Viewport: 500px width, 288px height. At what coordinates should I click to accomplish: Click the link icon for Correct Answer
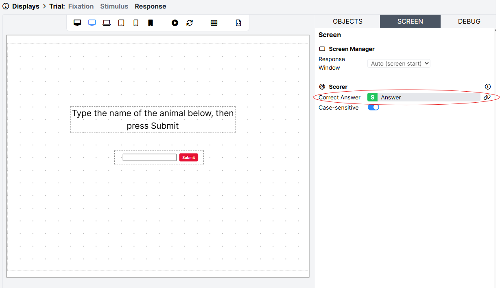click(x=487, y=97)
